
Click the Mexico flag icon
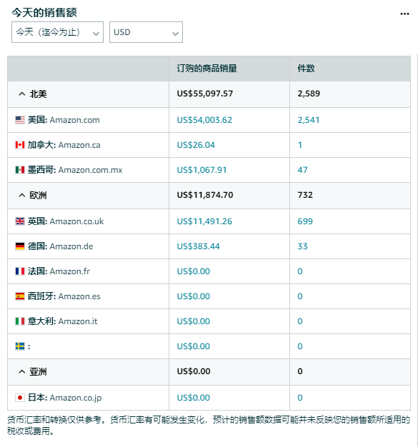(20, 170)
